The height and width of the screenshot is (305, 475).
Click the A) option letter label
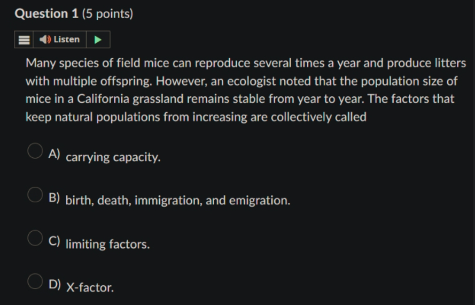54,154
